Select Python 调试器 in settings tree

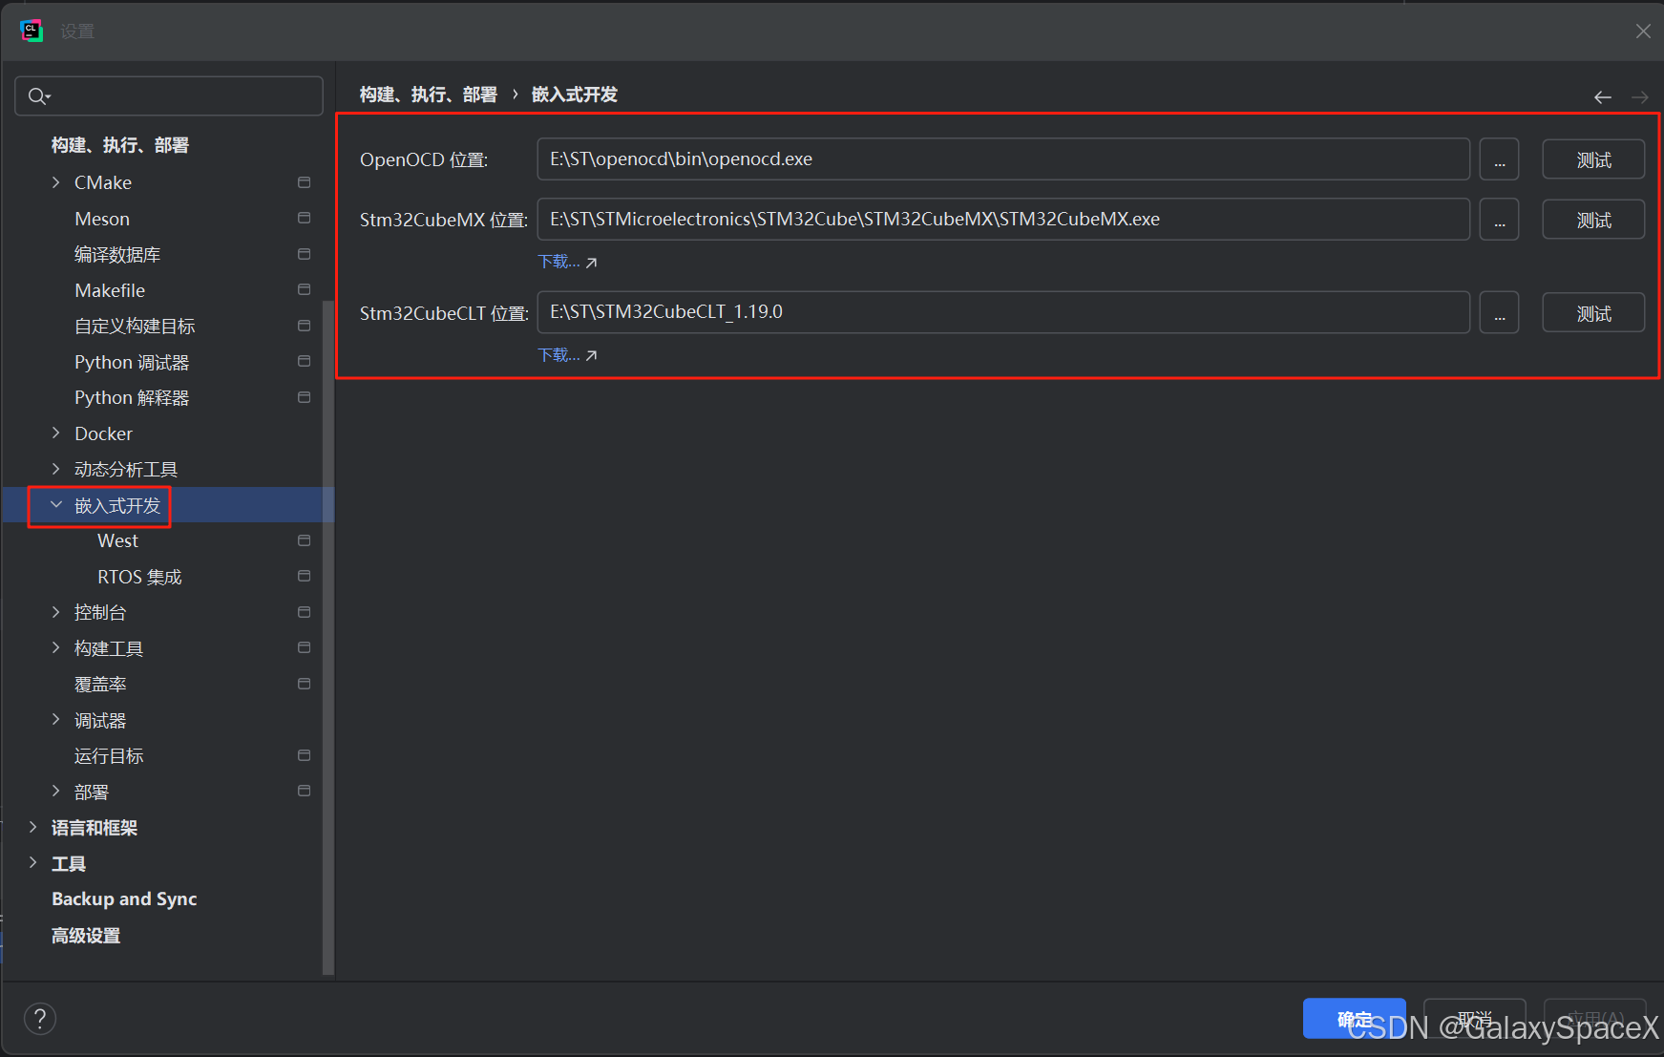coord(132,362)
